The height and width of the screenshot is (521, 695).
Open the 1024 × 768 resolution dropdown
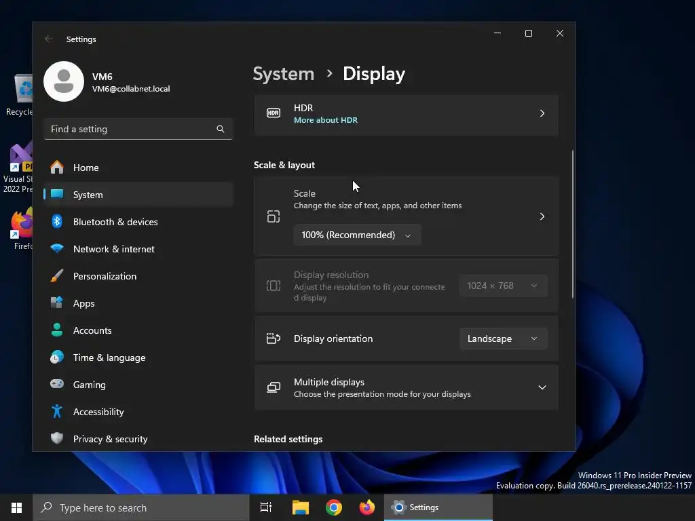click(504, 286)
